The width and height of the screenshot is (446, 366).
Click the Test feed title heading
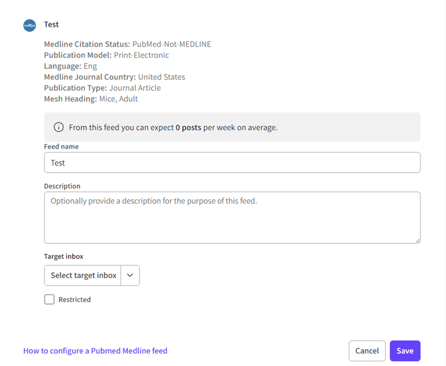(x=51, y=25)
